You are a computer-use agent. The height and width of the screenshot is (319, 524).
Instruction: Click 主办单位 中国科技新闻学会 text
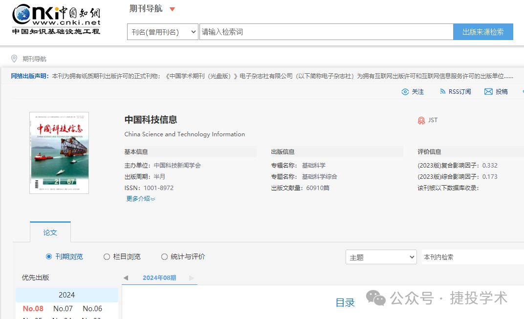pos(162,166)
